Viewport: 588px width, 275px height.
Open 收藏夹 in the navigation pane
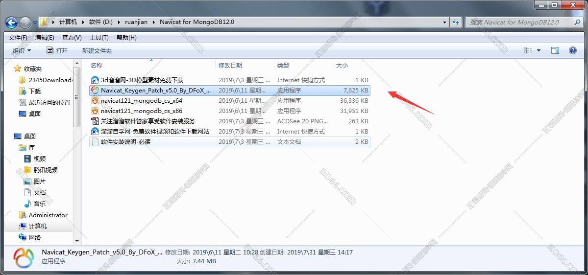click(x=33, y=69)
